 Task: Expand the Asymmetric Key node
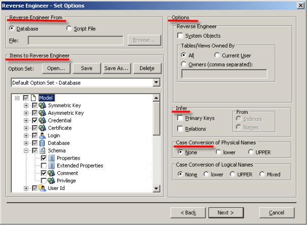click(26, 113)
